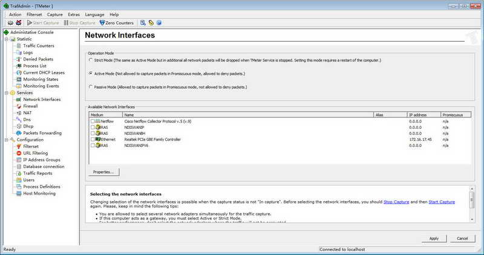The image size is (484, 255).
Task: Open Process Definitions node
Action: 42,187
